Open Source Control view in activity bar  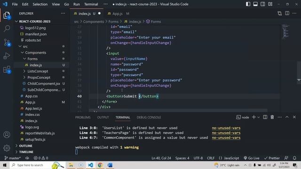7,42
